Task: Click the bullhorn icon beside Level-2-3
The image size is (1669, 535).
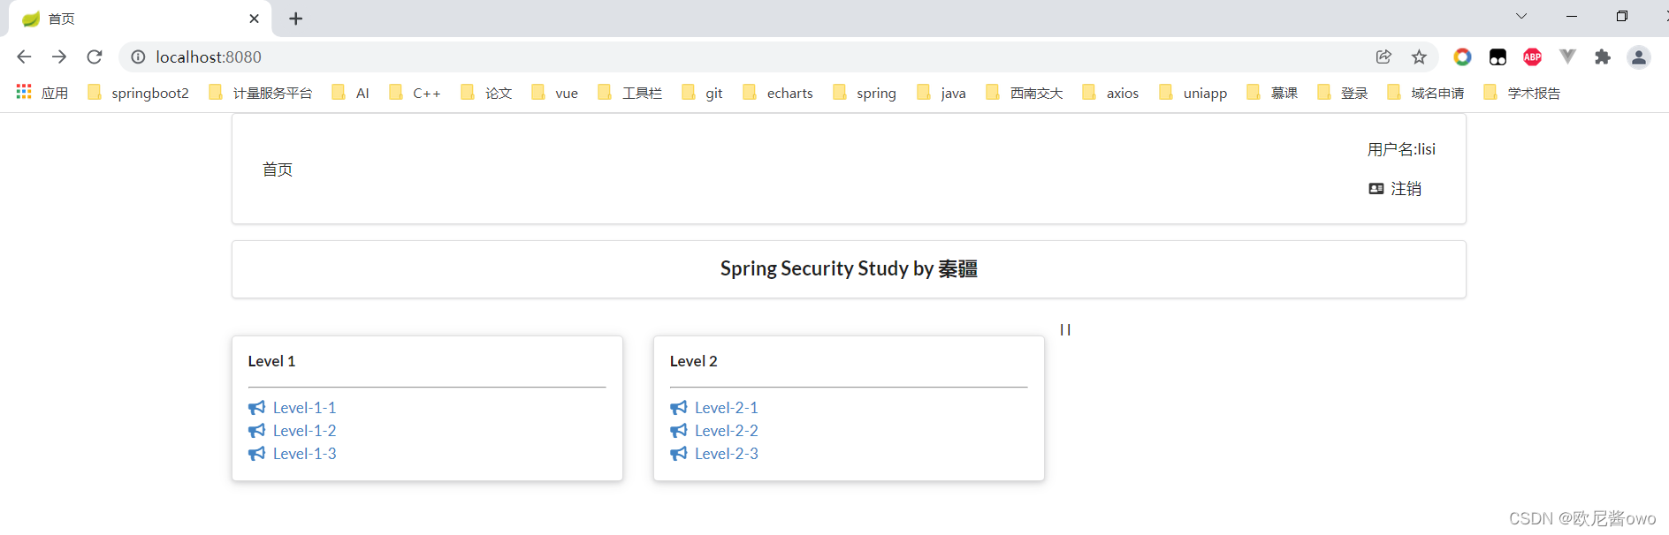Action: coord(678,454)
